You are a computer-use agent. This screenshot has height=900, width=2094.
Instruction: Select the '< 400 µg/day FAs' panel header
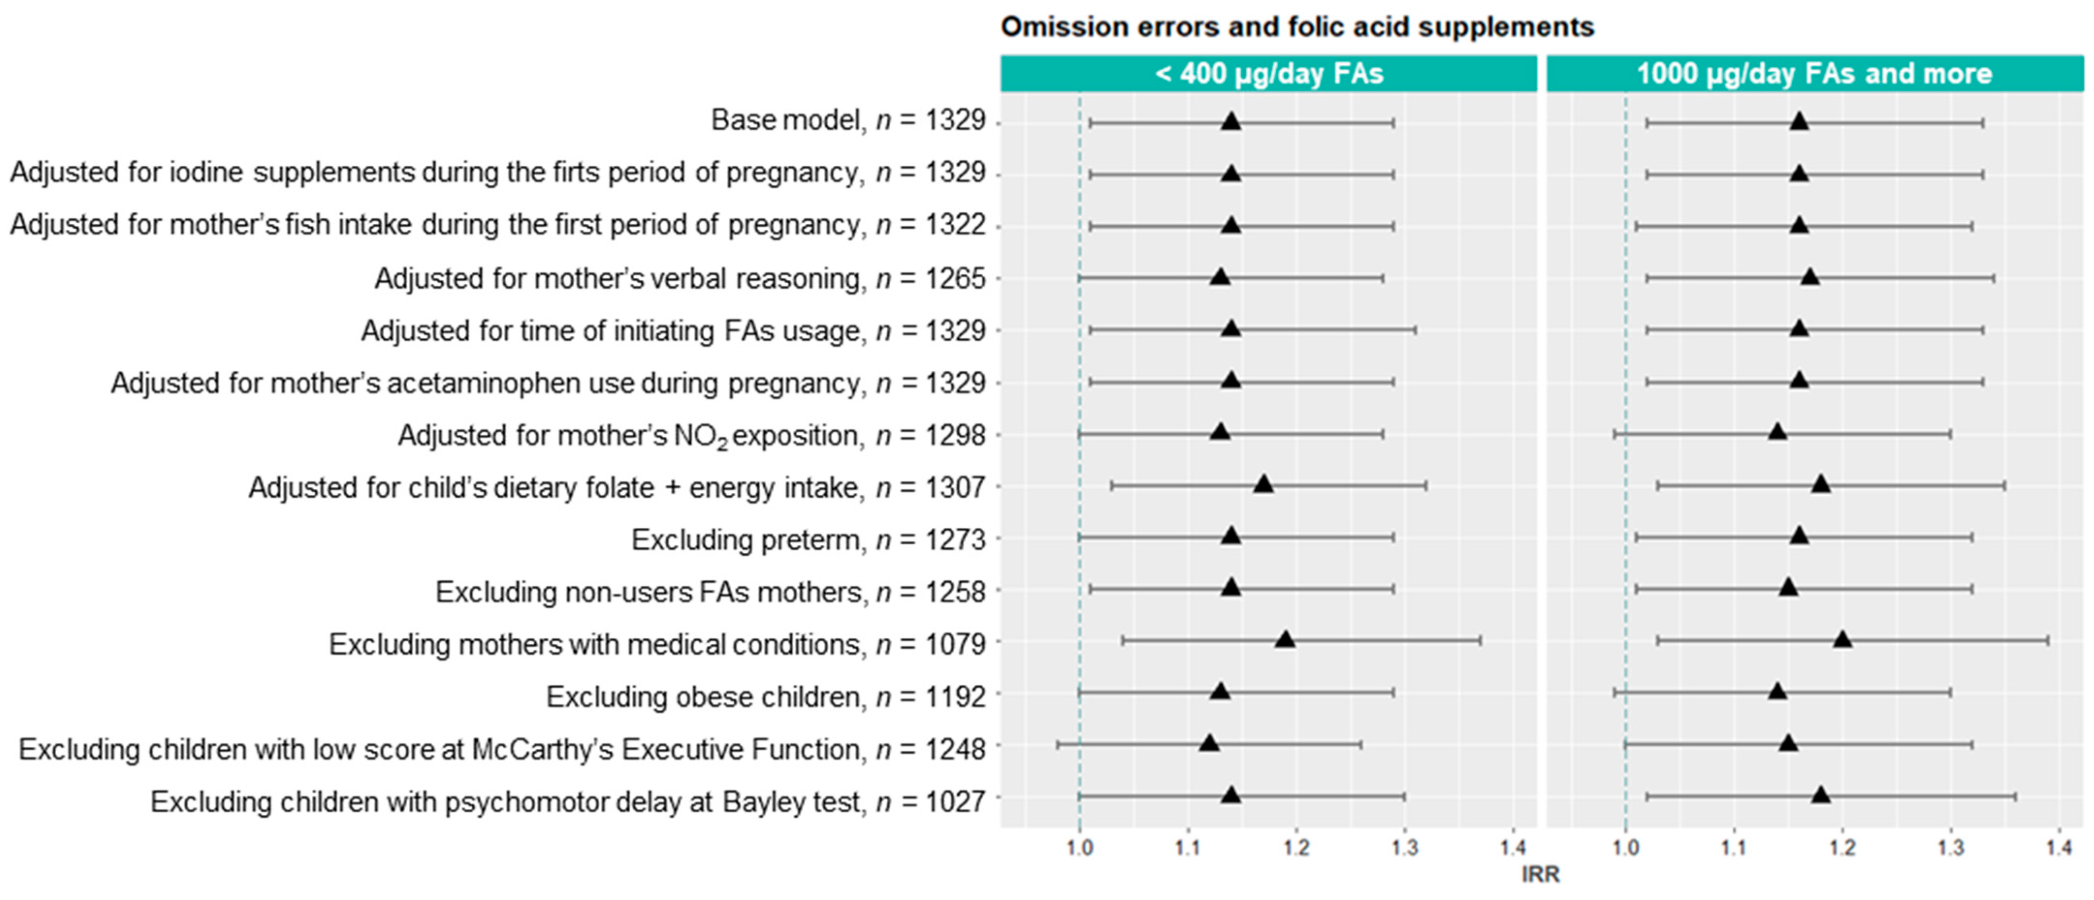click(1268, 74)
